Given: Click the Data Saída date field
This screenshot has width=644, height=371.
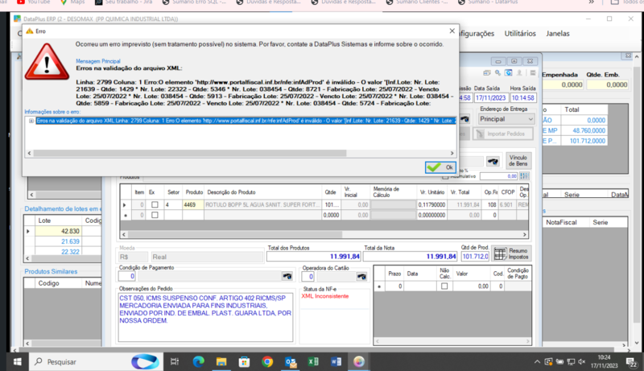Looking at the screenshot, I should click(x=490, y=98).
